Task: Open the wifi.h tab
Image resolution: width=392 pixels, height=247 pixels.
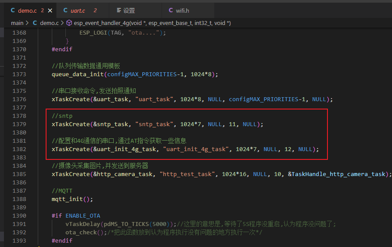Action: click(182, 11)
